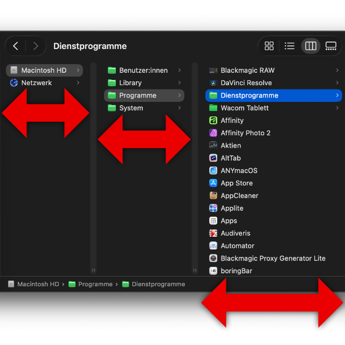The height and width of the screenshot is (345, 345).
Task: Click the ANYmacOS app icon
Action: (x=213, y=170)
